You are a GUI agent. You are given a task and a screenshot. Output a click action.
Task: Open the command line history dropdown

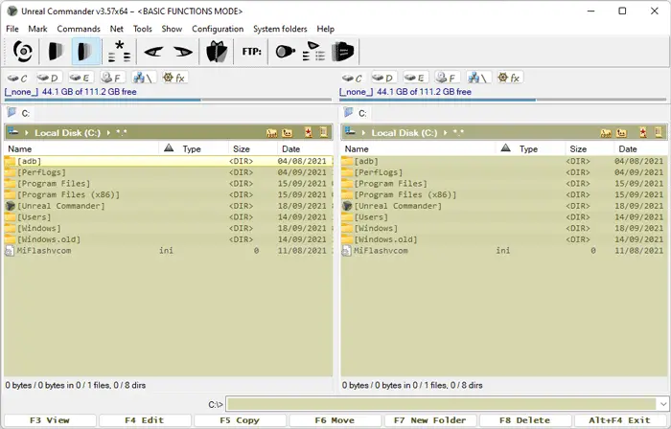pyautogui.click(x=663, y=404)
